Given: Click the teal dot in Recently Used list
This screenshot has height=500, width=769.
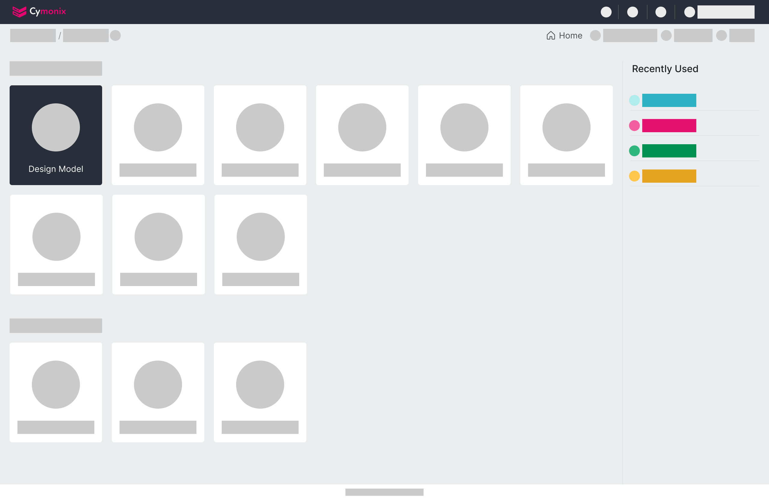Looking at the screenshot, I should (x=635, y=100).
